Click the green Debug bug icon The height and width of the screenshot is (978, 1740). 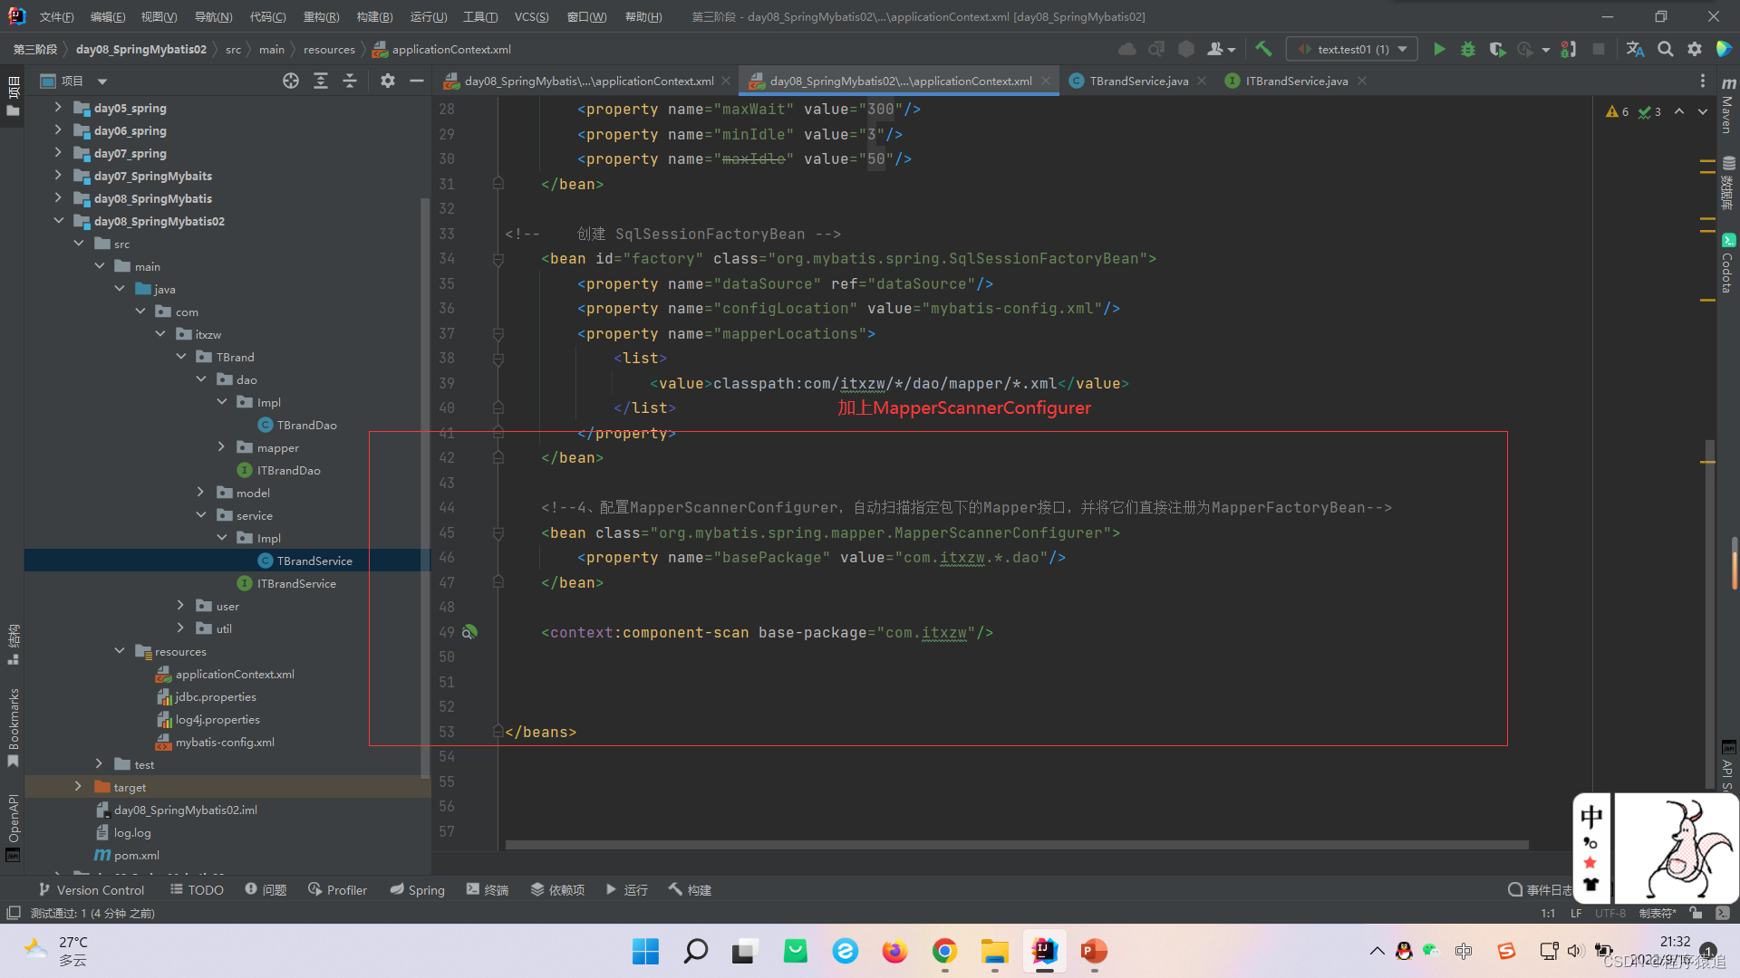click(x=1468, y=50)
